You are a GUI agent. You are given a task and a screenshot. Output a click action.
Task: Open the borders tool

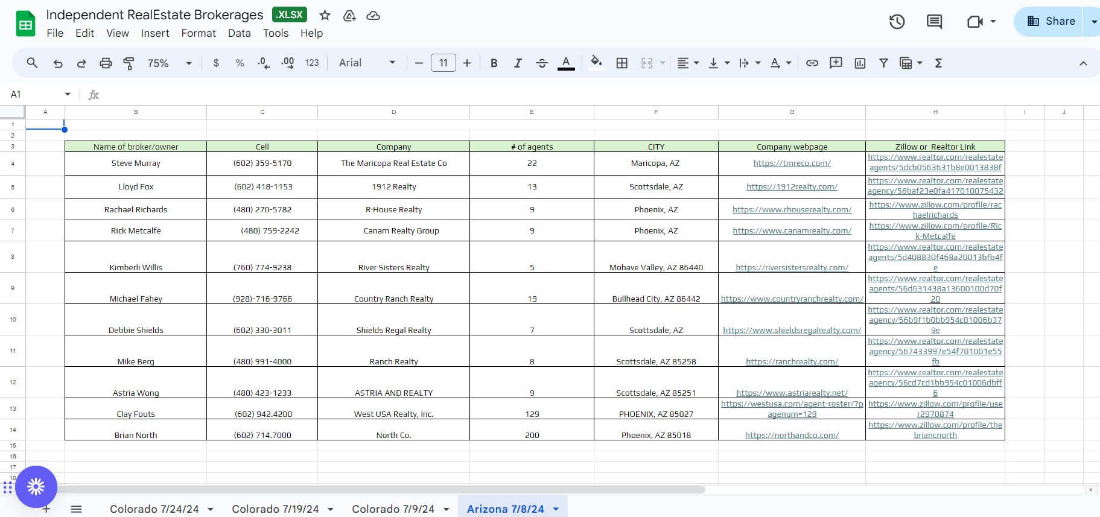point(622,63)
